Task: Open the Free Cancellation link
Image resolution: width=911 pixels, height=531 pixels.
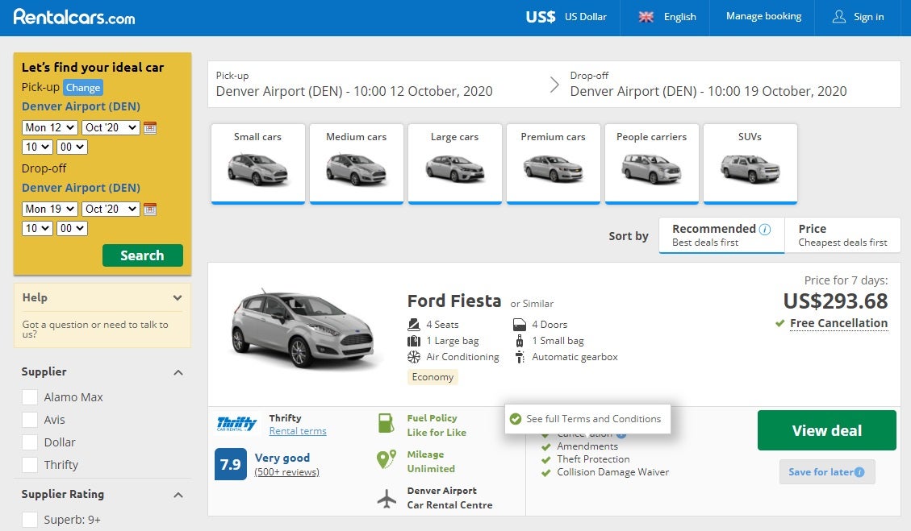Action: click(839, 323)
